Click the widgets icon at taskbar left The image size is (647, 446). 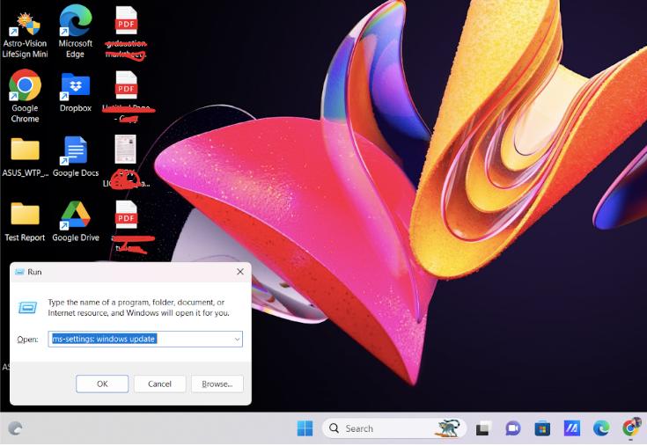pyautogui.click(x=16, y=428)
